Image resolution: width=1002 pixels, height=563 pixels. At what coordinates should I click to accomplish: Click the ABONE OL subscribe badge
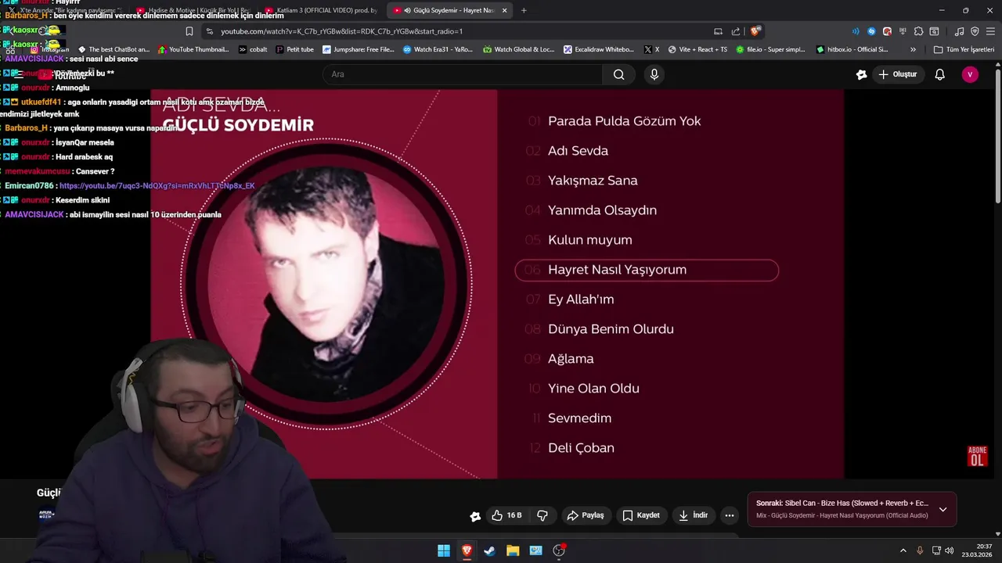tap(977, 457)
